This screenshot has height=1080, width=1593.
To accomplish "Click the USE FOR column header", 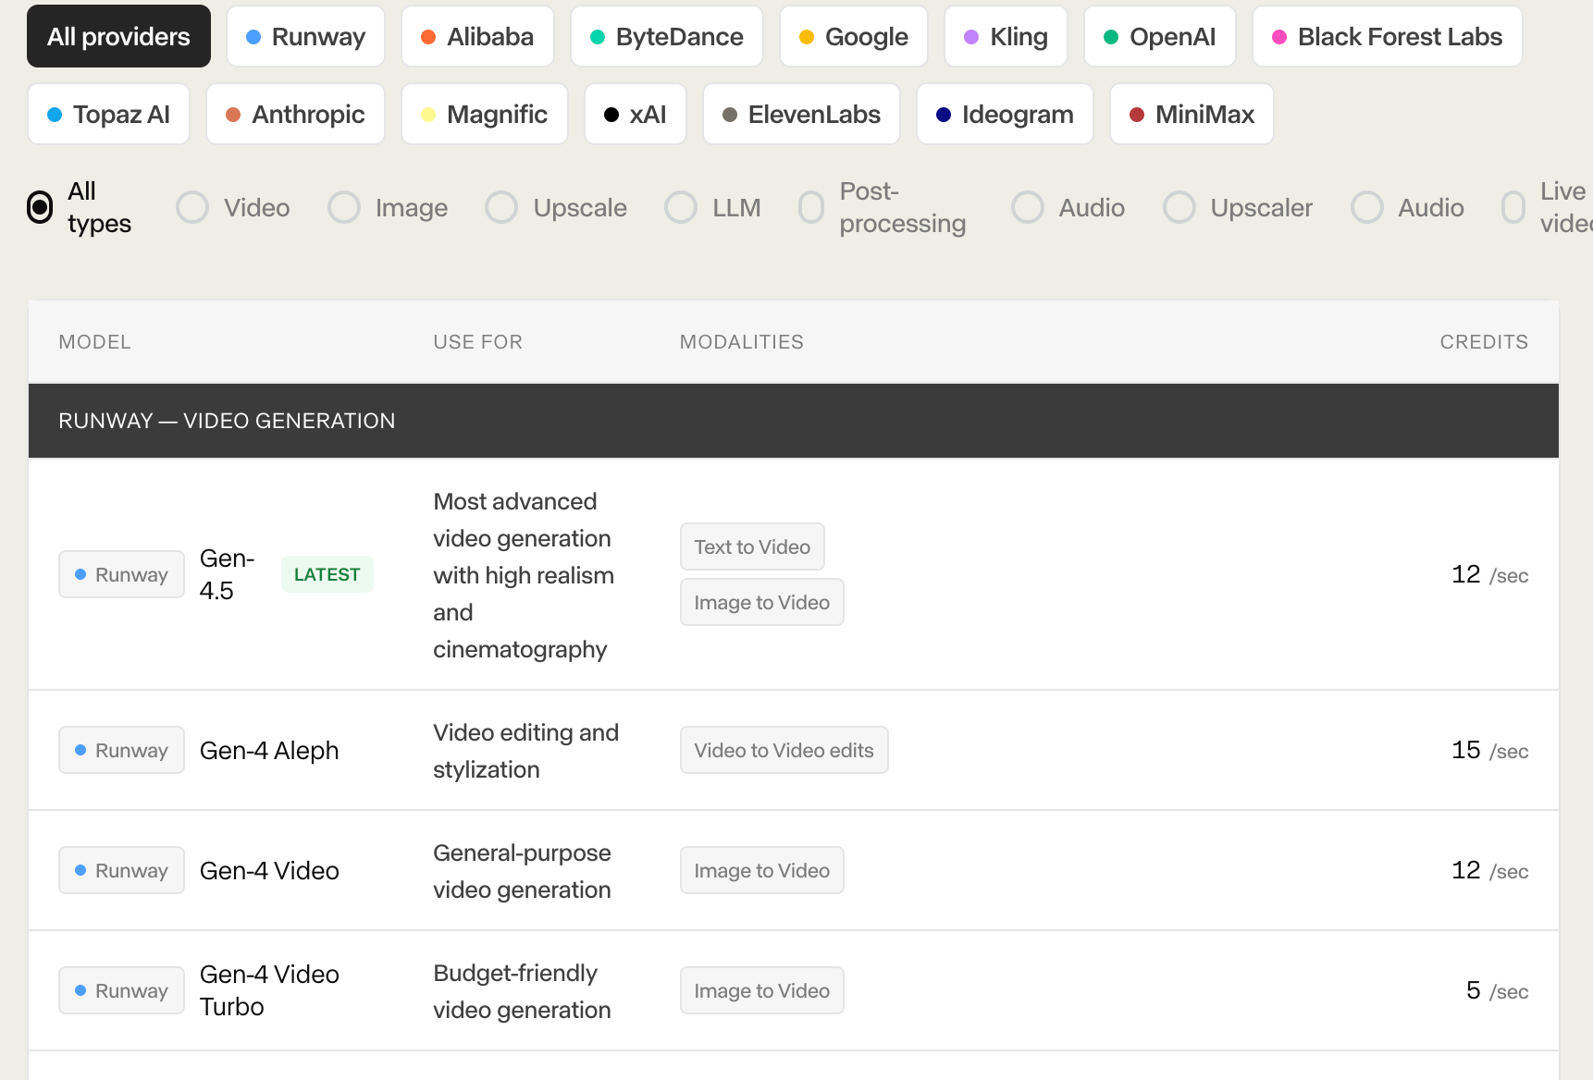I will tap(477, 342).
